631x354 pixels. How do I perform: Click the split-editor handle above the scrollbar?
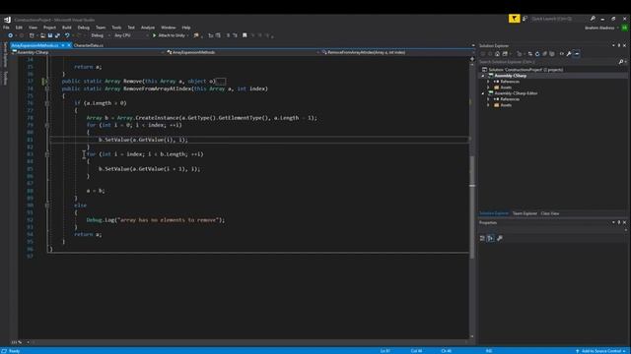[472, 59]
